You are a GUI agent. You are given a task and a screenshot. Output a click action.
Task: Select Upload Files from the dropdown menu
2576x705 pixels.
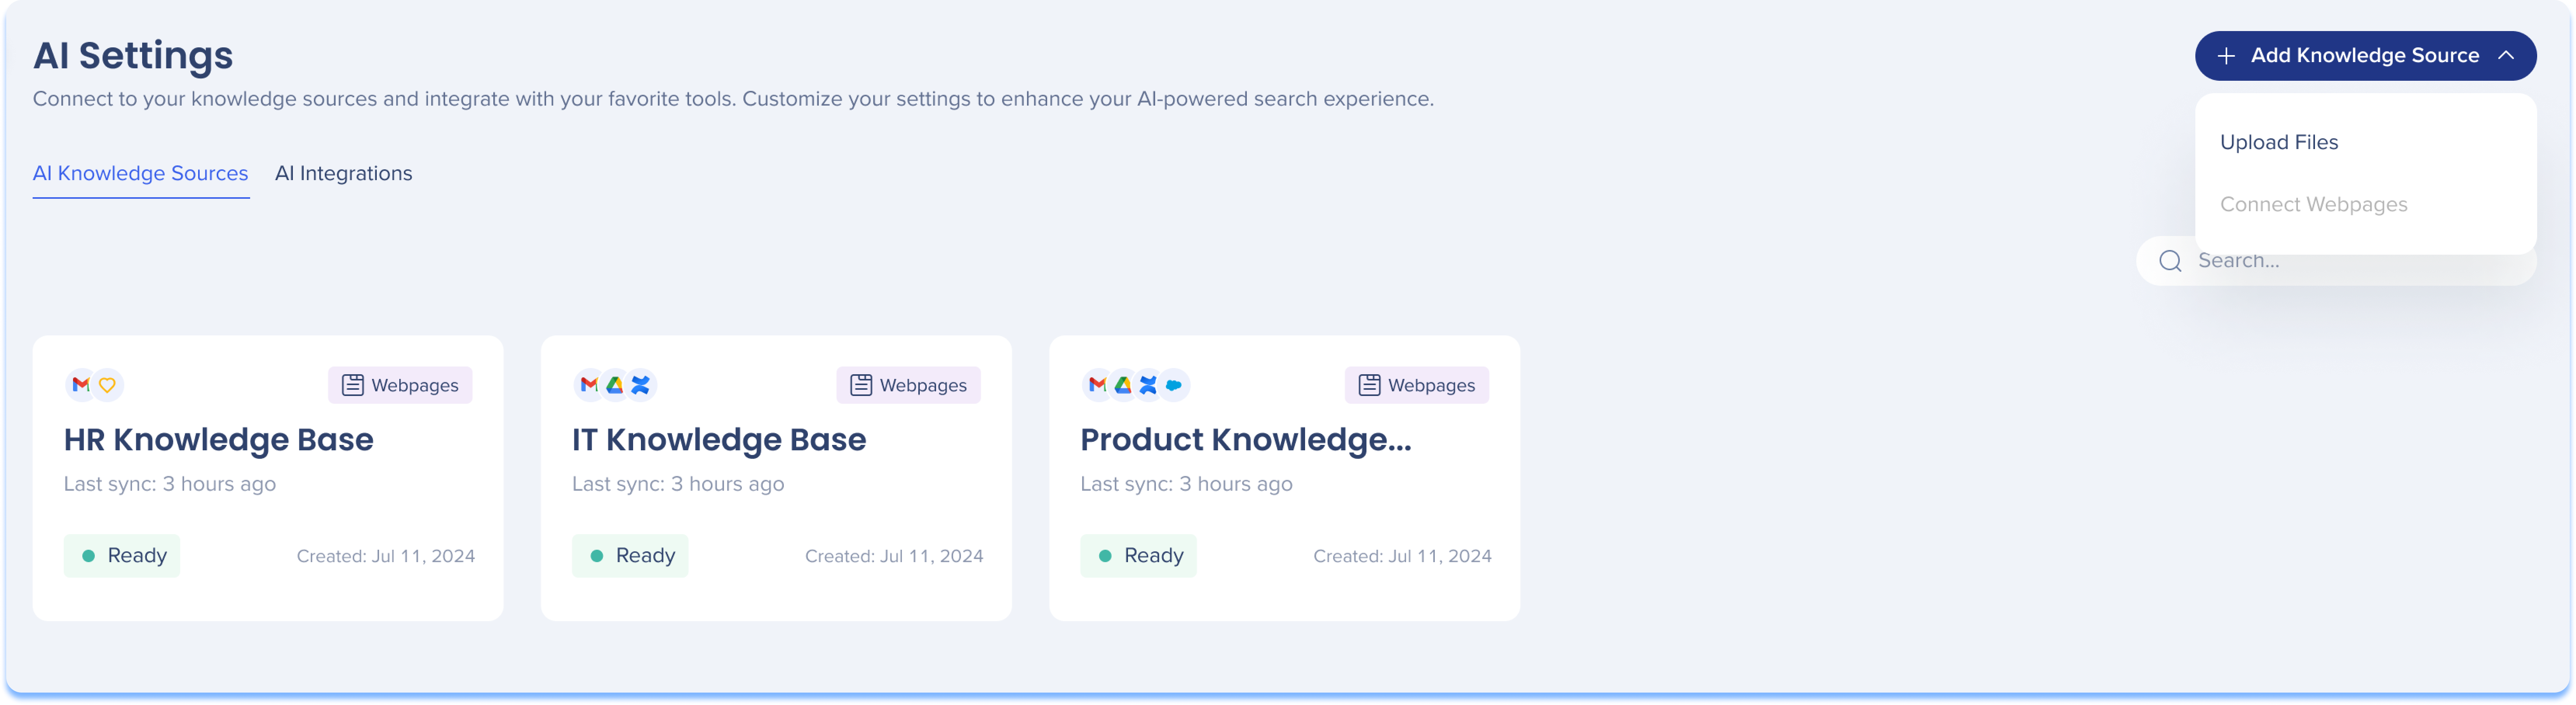(2279, 142)
